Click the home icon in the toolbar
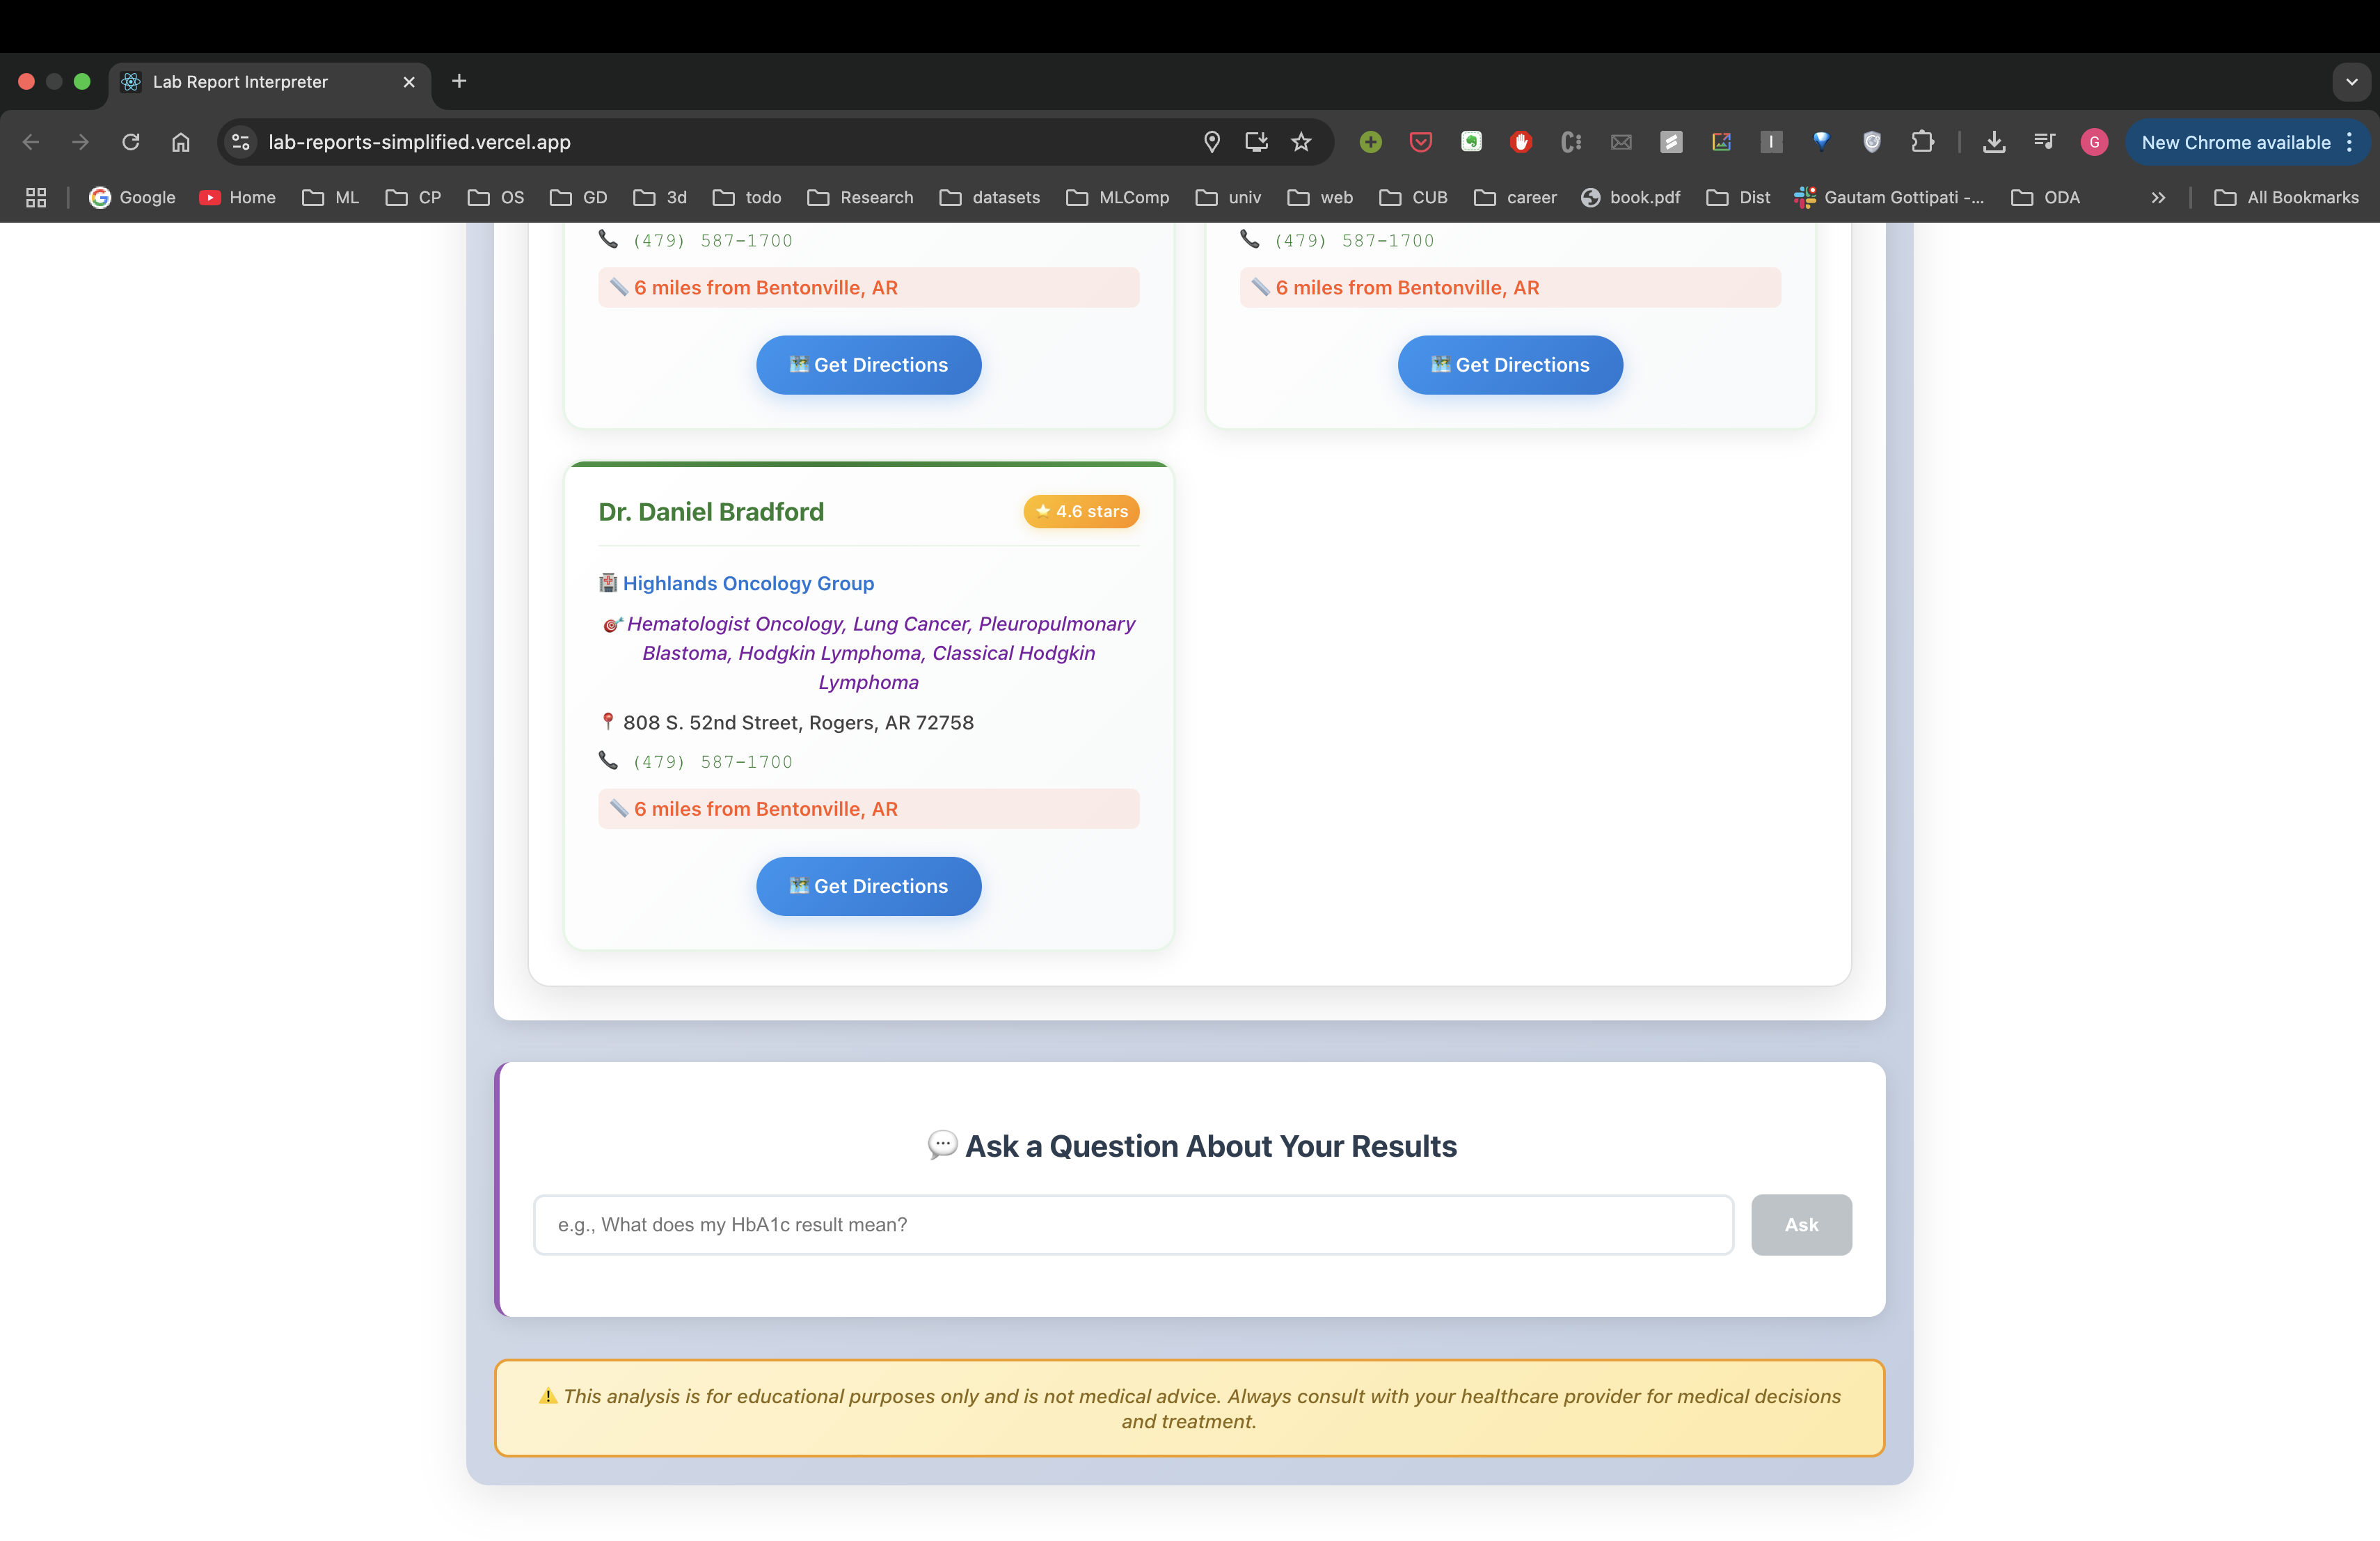 pyautogui.click(x=181, y=142)
